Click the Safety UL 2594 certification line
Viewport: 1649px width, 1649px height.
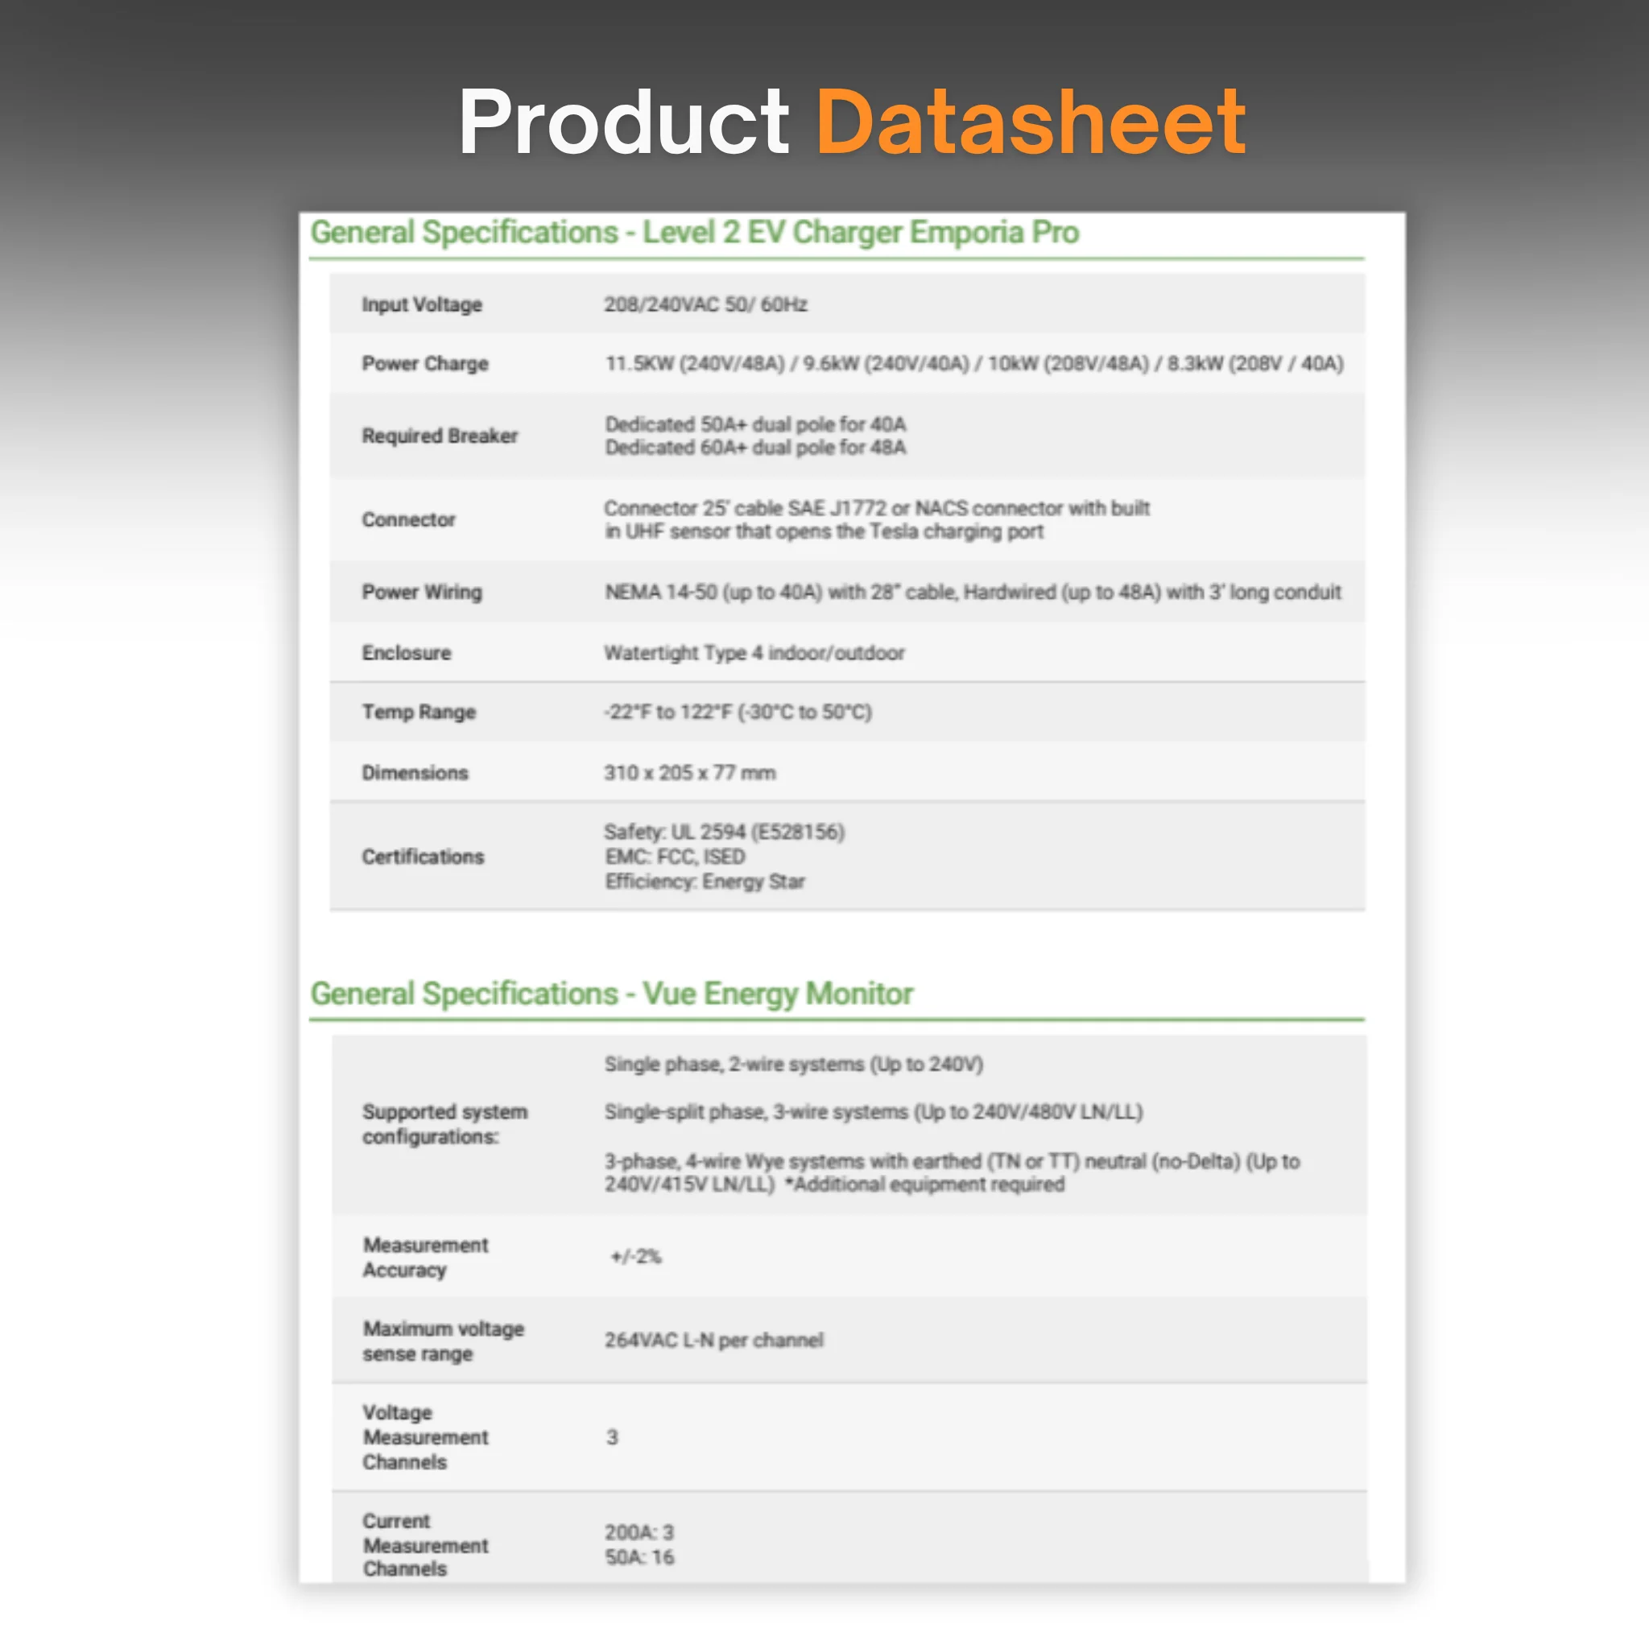click(724, 833)
